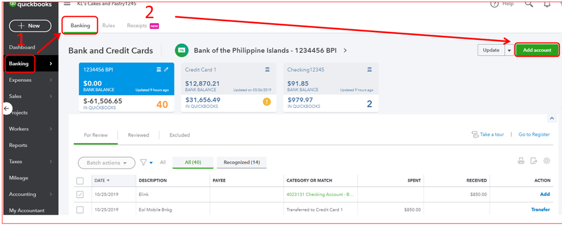Collapse sidebar with the left arrow button
Viewport: 562px width, 227px height.
pos(6,108)
